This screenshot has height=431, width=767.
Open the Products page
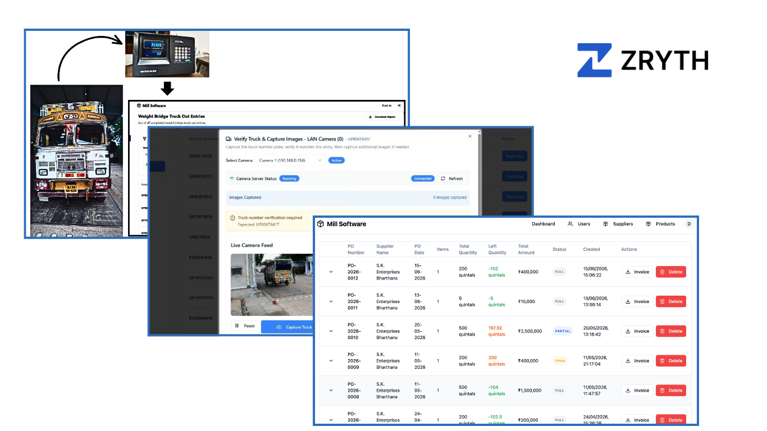[660, 224]
